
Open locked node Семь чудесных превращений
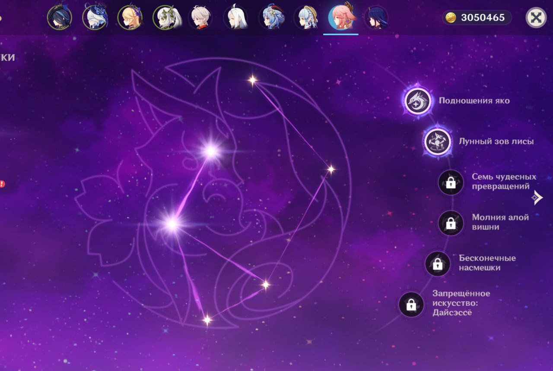451,182
